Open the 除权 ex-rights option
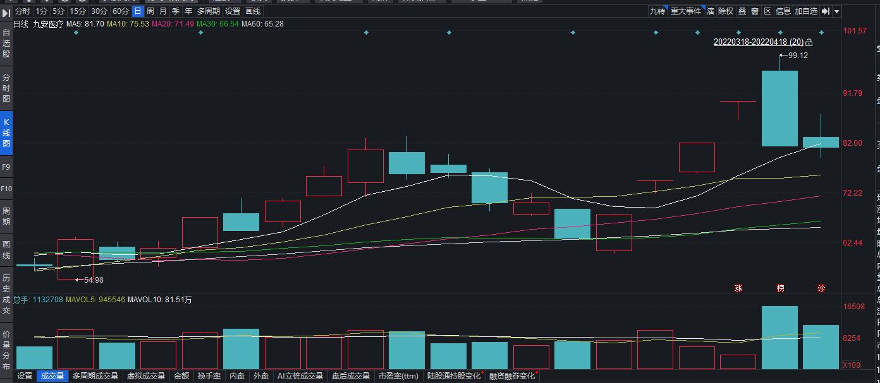The width and height of the screenshot is (880, 383). coord(726,11)
